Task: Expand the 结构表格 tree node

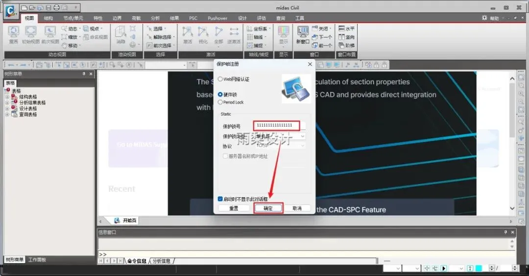Action: (x=7, y=97)
